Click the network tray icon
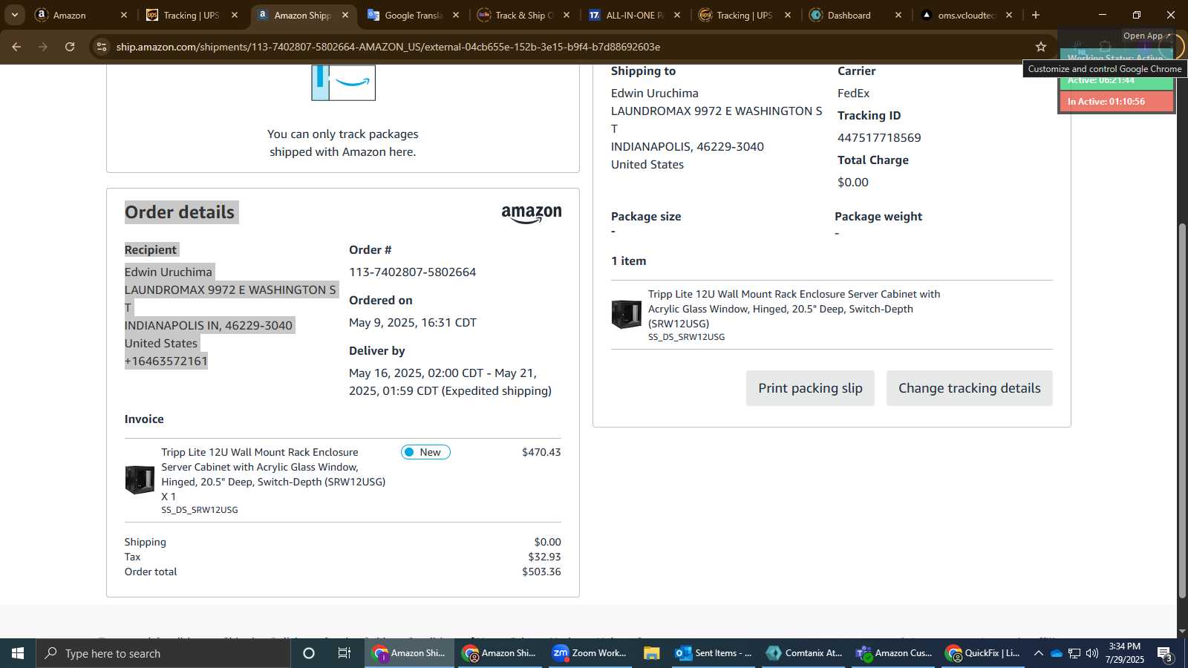The image size is (1188, 668). [x=1074, y=653]
